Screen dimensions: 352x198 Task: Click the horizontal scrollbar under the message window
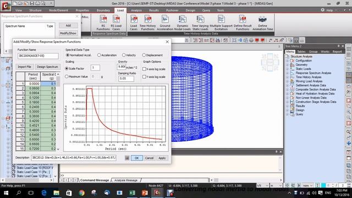point(246,180)
